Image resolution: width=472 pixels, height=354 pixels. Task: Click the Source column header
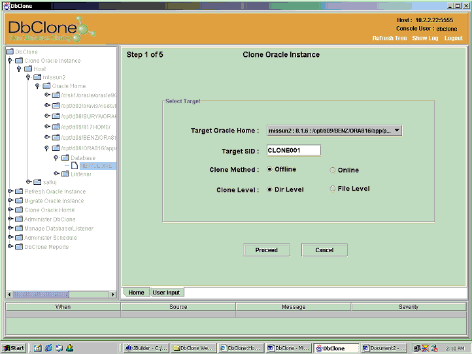pyautogui.click(x=178, y=307)
